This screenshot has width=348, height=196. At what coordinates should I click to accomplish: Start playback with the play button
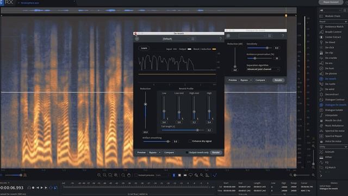click(x=42, y=188)
